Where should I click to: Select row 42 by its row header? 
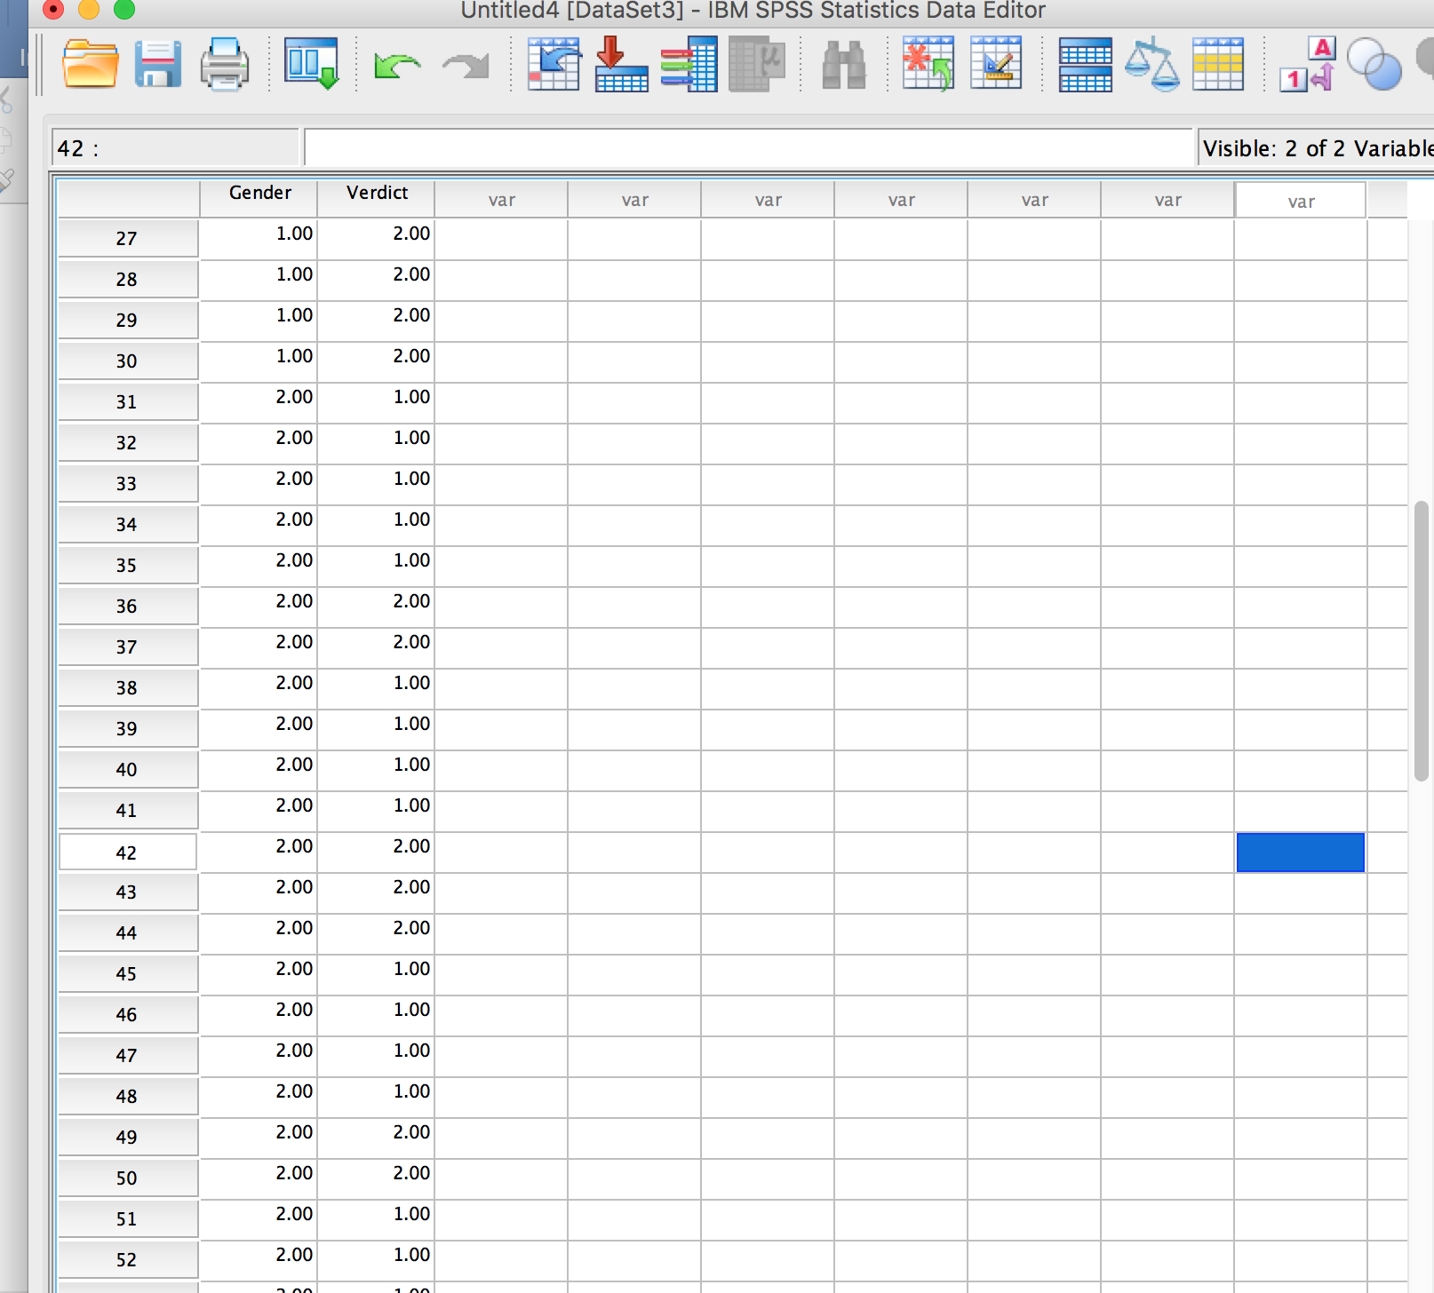[127, 851]
